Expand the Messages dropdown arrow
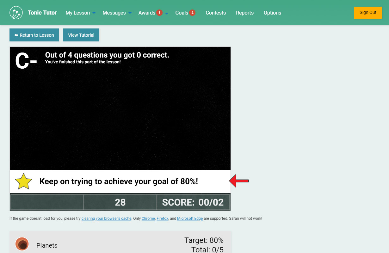The height and width of the screenshot is (253, 389). pos(130,13)
